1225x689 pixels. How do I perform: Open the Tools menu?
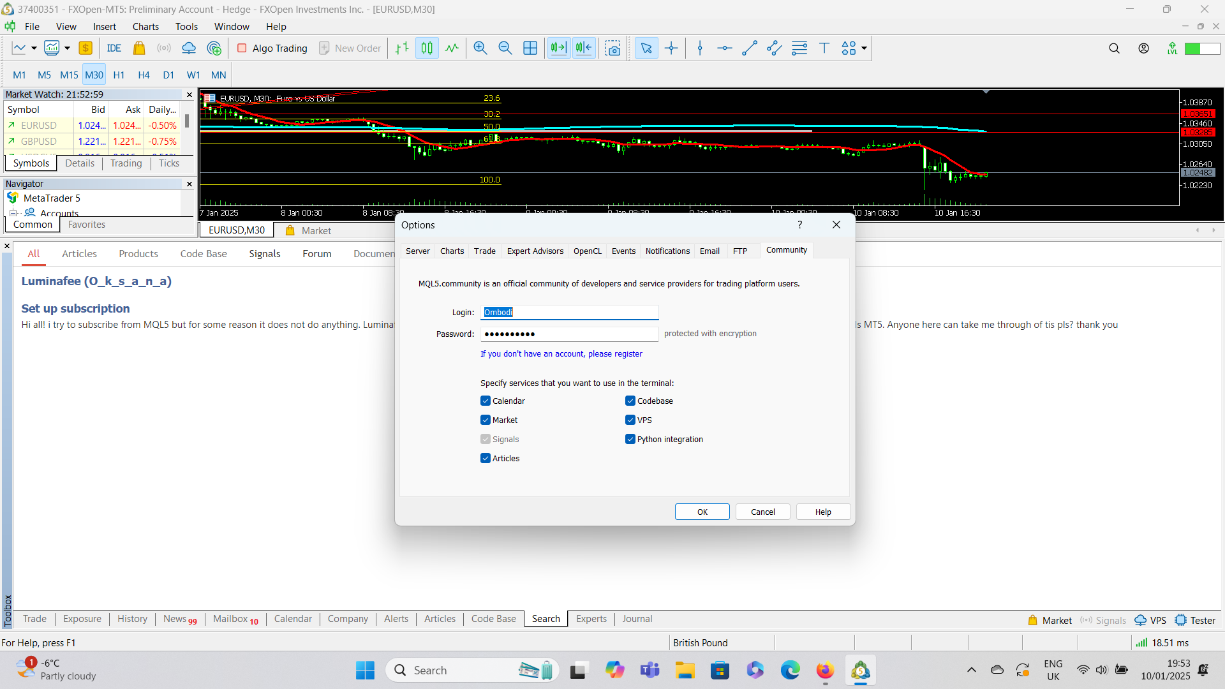pyautogui.click(x=186, y=26)
